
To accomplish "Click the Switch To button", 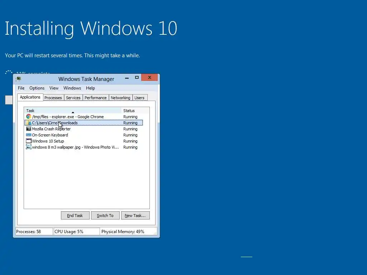I will point(105,215).
